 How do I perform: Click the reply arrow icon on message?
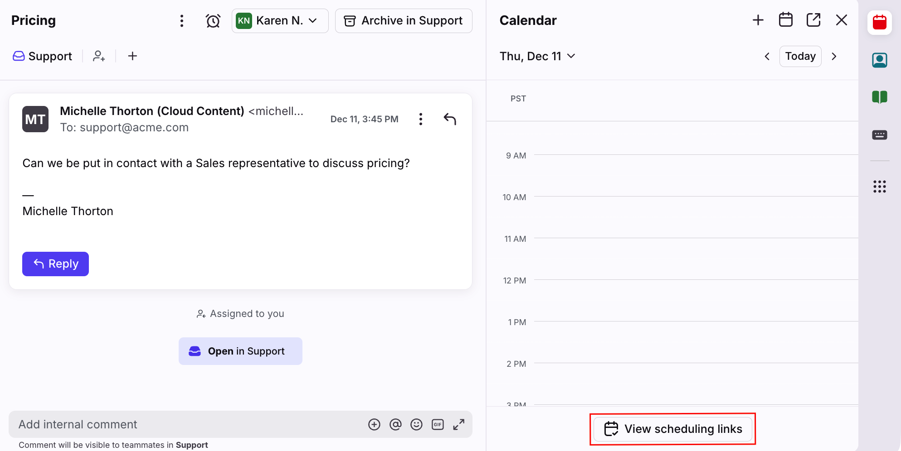point(450,119)
